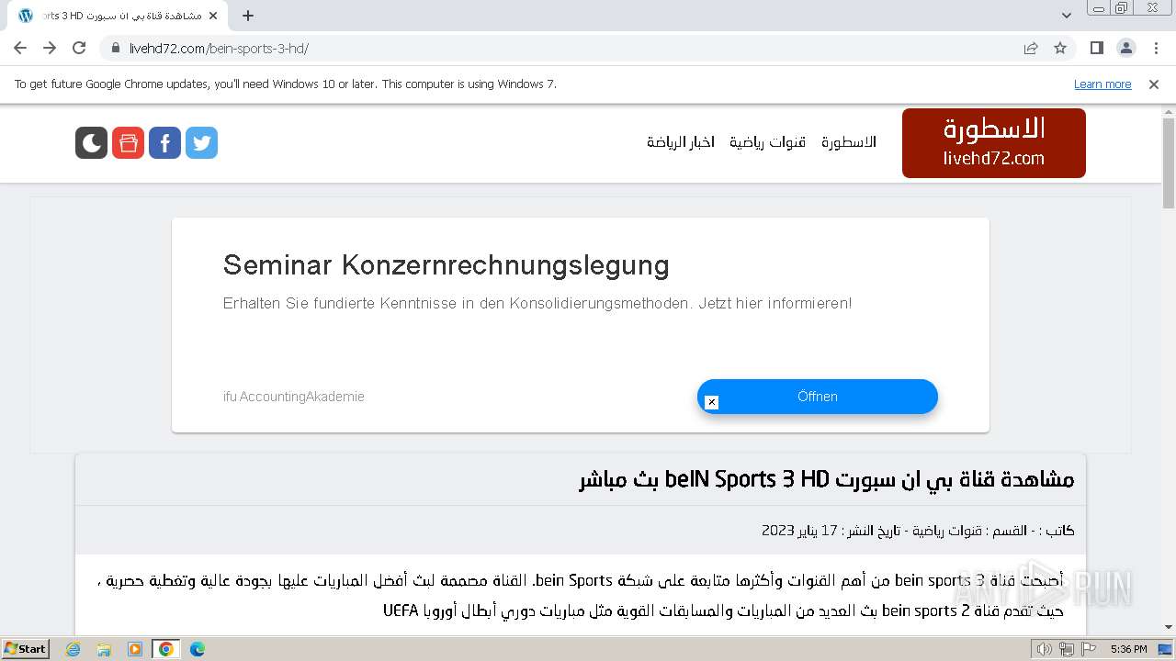
Task: Toggle dark mode moon icon
Action: point(91,143)
